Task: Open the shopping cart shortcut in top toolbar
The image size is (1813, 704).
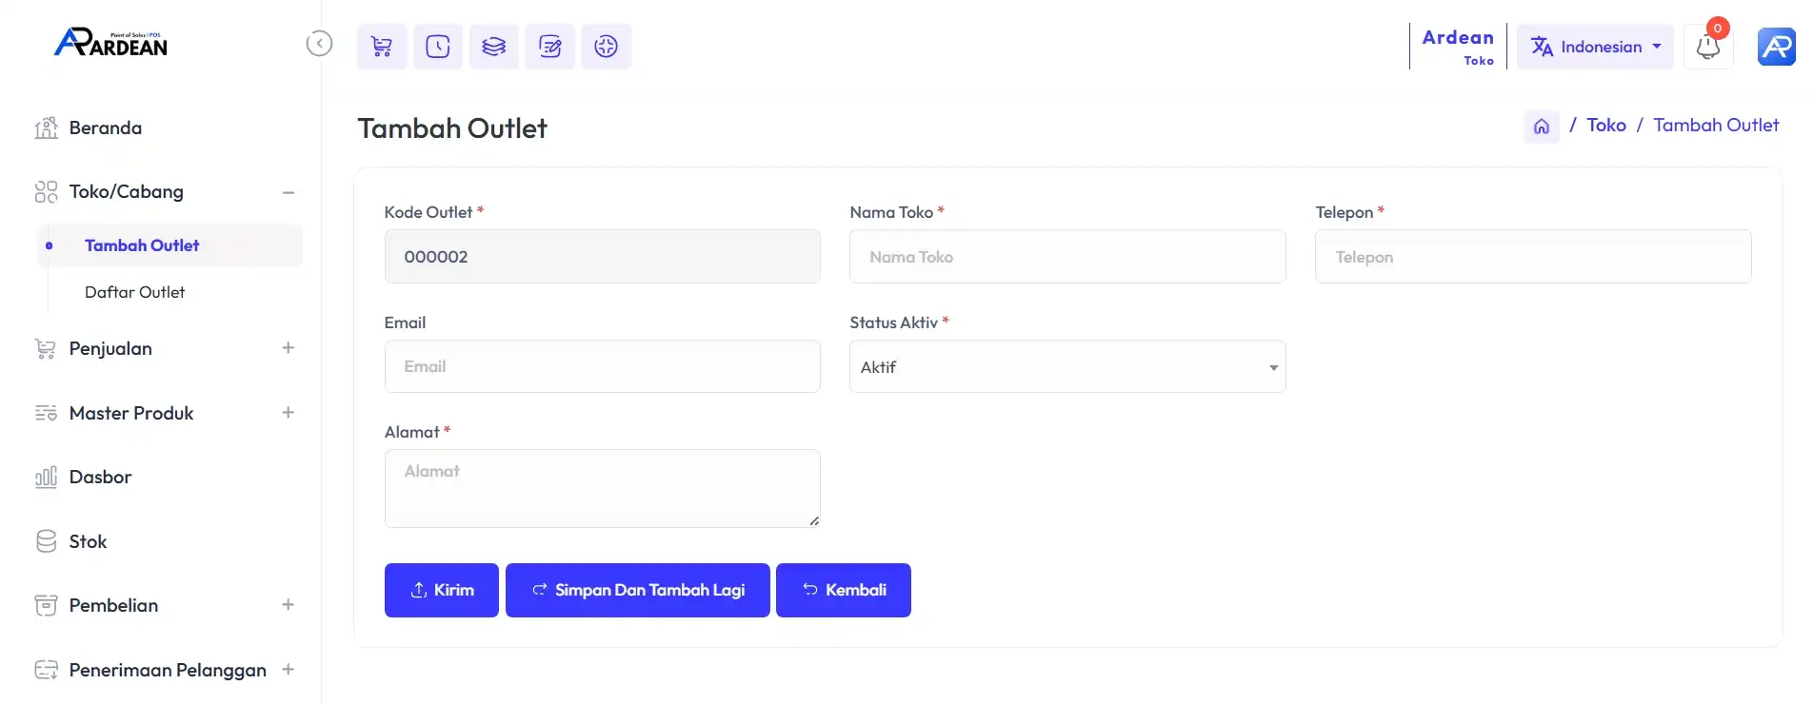Action: [x=382, y=47]
